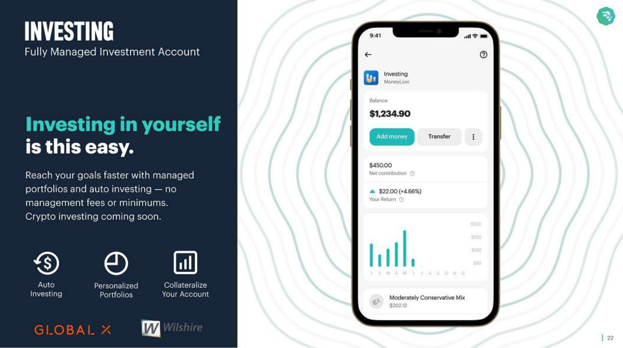Click the Transfer button
This screenshot has width=623, height=348.
(x=439, y=136)
